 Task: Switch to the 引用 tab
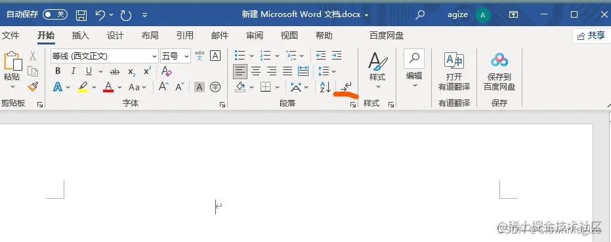[184, 36]
